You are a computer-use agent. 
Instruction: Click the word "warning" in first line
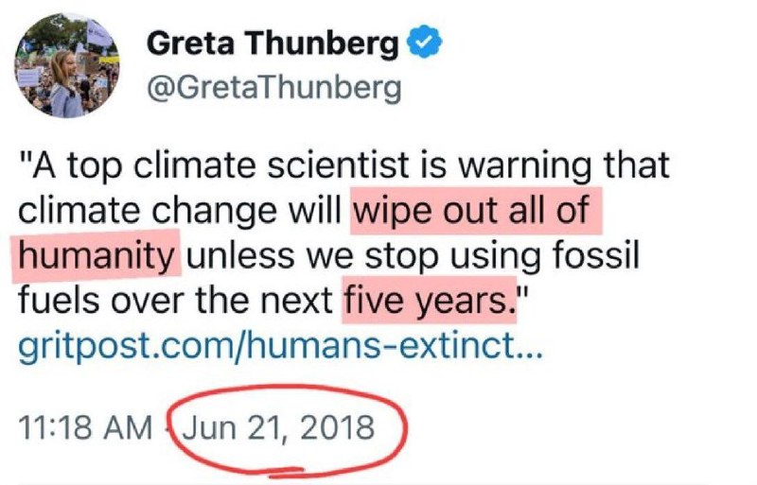click(x=524, y=166)
